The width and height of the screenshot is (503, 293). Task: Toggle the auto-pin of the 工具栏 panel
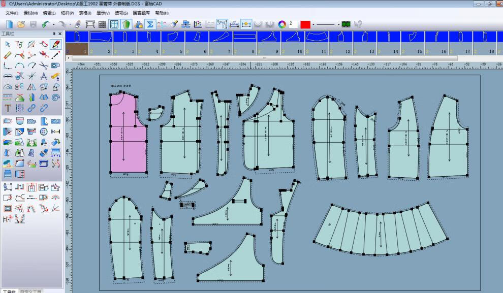pos(54,34)
